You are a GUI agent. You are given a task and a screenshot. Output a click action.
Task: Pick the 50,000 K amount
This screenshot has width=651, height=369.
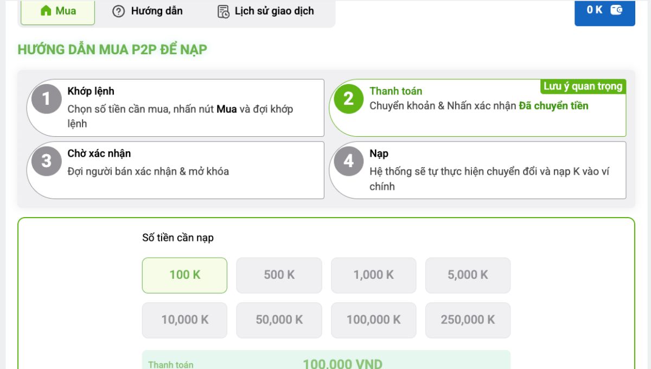point(279,320)
